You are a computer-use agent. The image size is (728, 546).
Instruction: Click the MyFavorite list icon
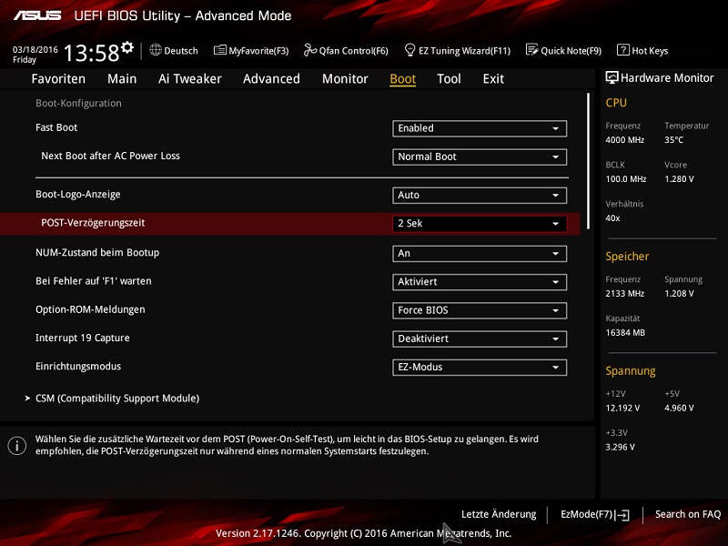pyautogui.click(x=220, y=50)
